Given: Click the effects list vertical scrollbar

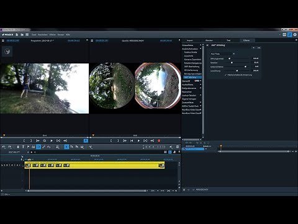Looking at the screenshot, I should [x=203, y=89].
